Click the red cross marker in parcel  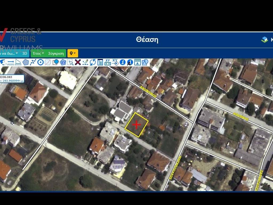136,125
